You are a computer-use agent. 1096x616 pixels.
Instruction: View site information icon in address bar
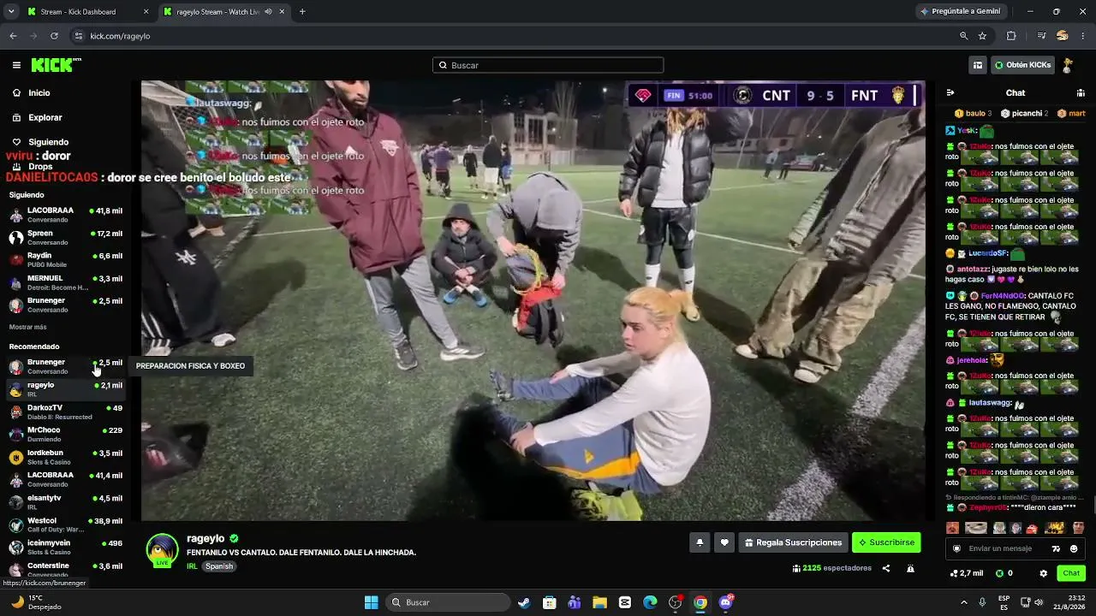[x=79, y=36]
